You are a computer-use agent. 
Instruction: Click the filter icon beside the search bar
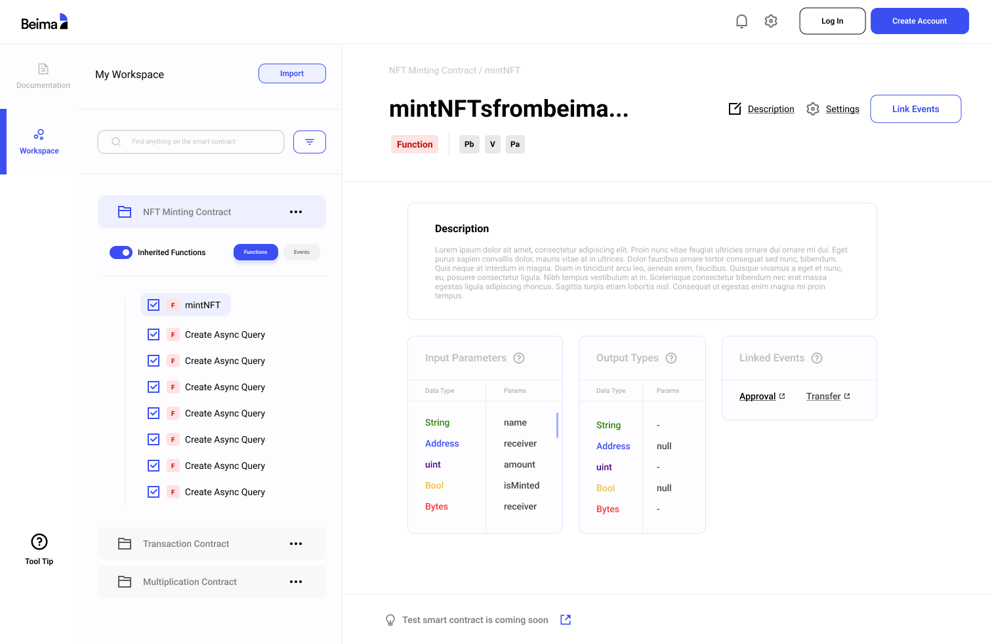(x=309, y=142)
